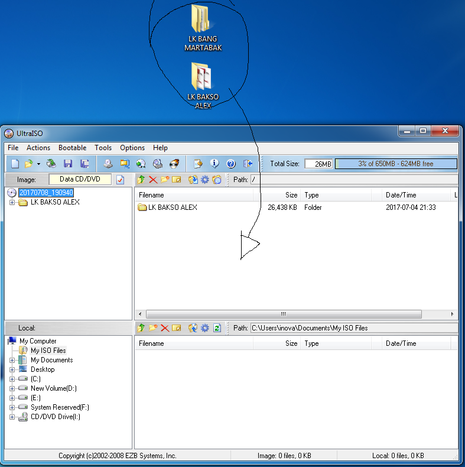The image size is (465, 467).
Task: Click the Rename icon in image toolbar
Action: coord(177,180)
